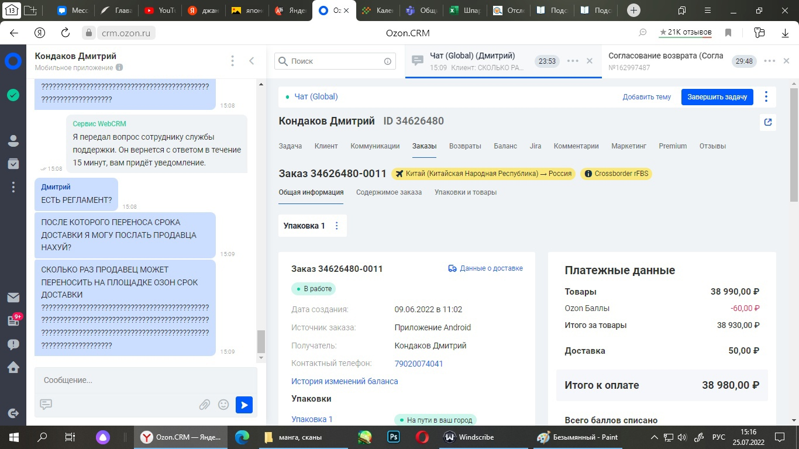Click the chat panel scrollbar thumb
This screenshot has width=799, height=449.
261,341
